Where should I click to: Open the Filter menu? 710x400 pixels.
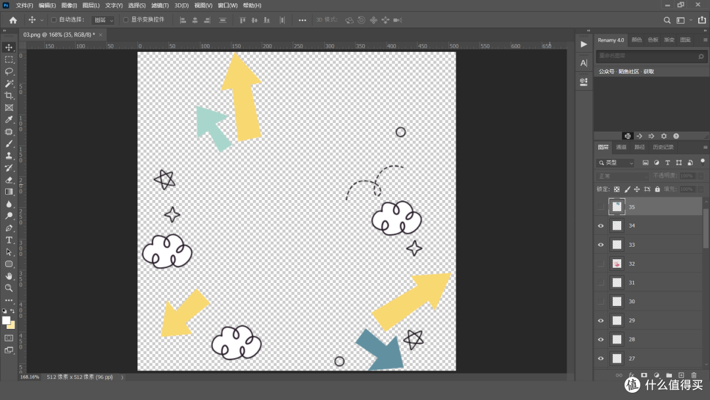[160, 5]
